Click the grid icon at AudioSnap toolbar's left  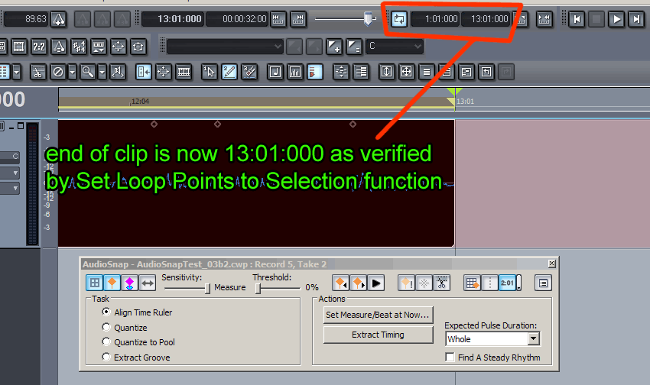point(93,283)
